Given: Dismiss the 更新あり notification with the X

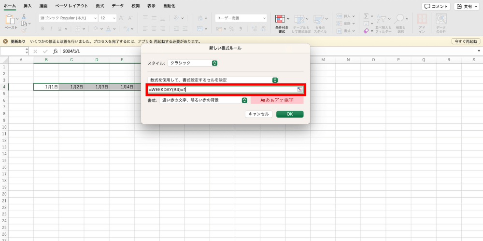Looking at the screenshot, I should pos(5,41).
